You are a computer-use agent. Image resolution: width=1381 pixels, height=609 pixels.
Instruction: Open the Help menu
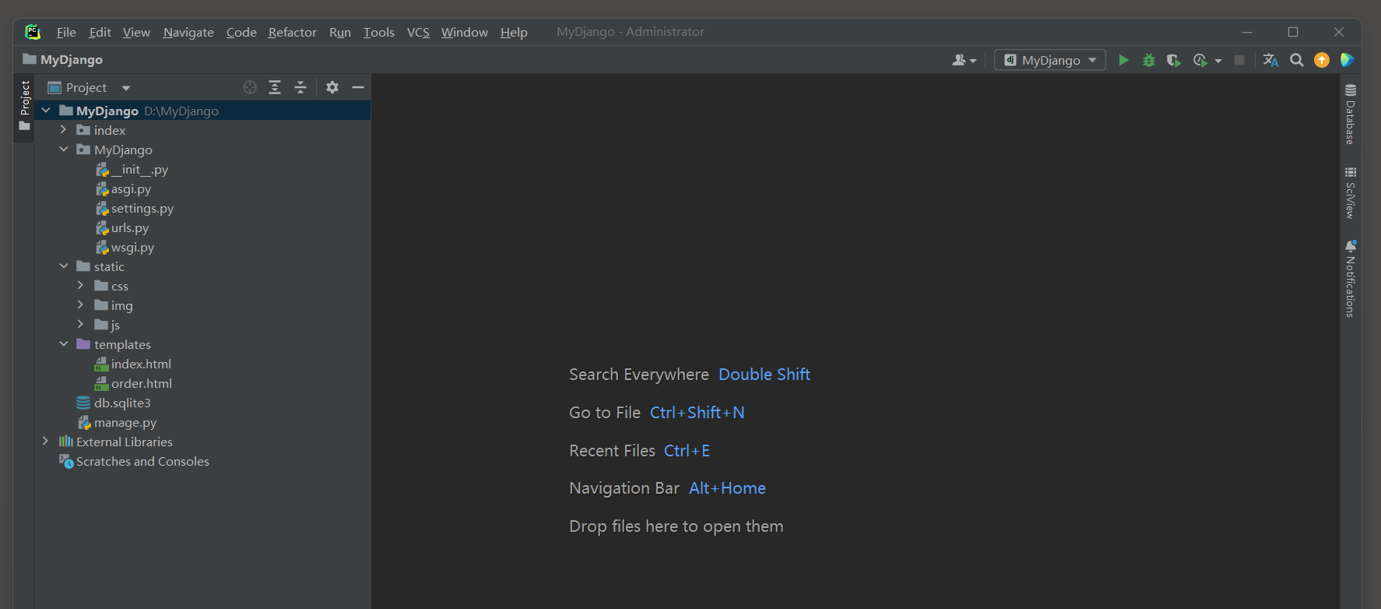click(x=514, y=32)
